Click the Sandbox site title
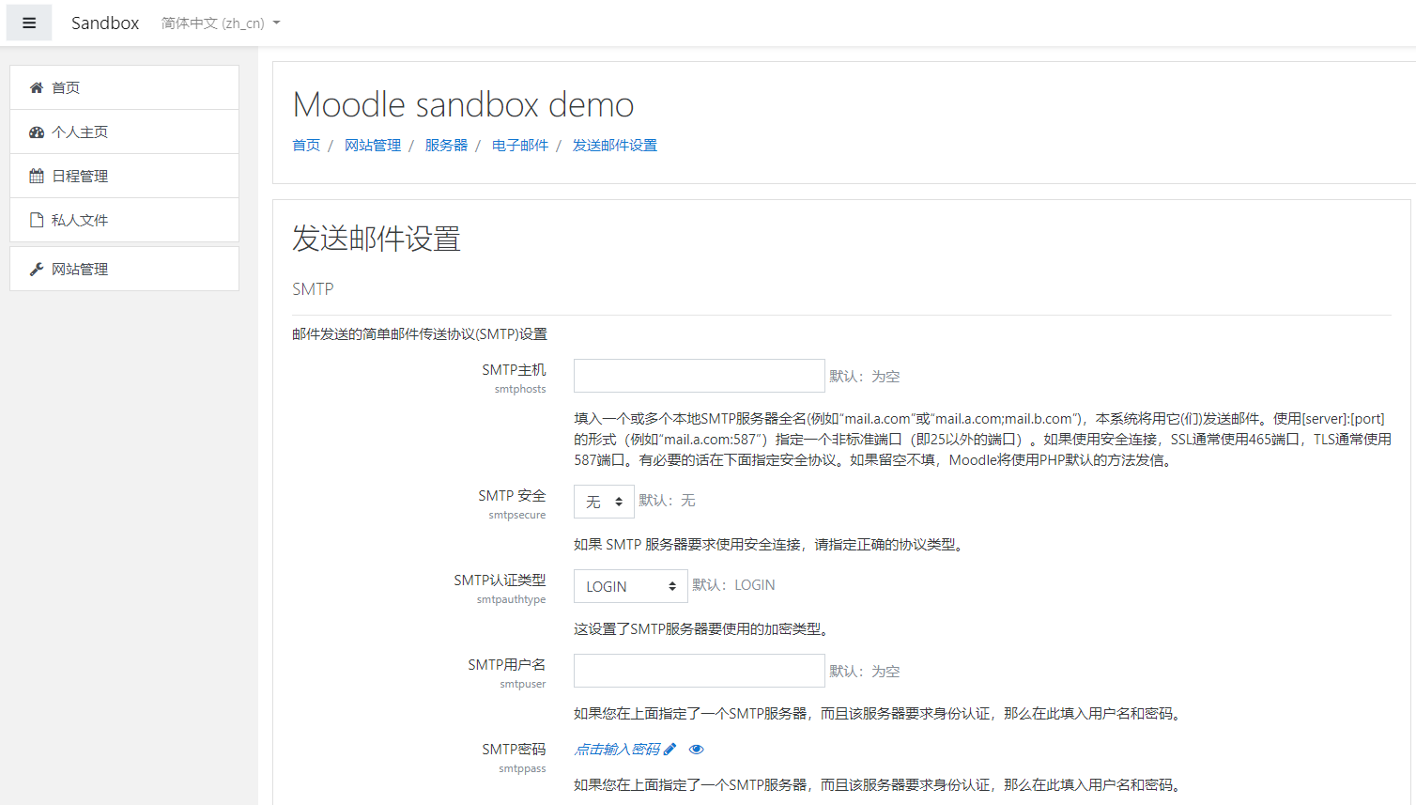Screen dimensions: 1416x805 coord(105,23)
